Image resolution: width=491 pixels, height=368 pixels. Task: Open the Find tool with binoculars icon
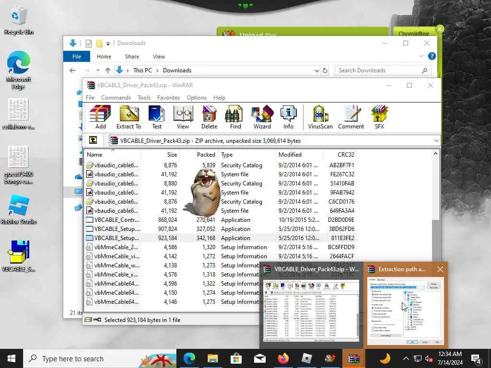(235, 117)
